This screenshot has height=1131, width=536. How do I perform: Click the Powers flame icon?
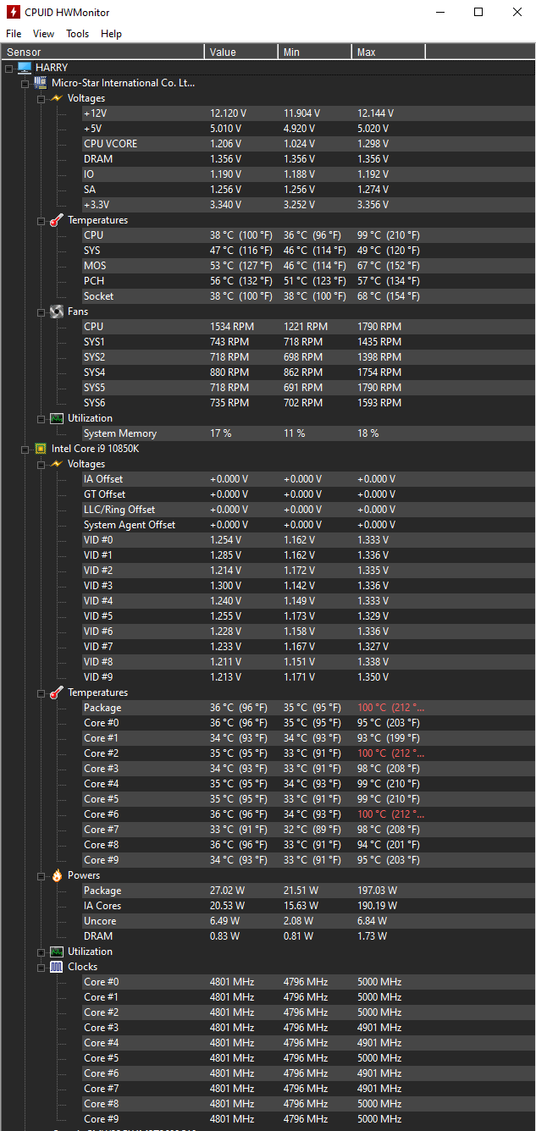(57, 875)
